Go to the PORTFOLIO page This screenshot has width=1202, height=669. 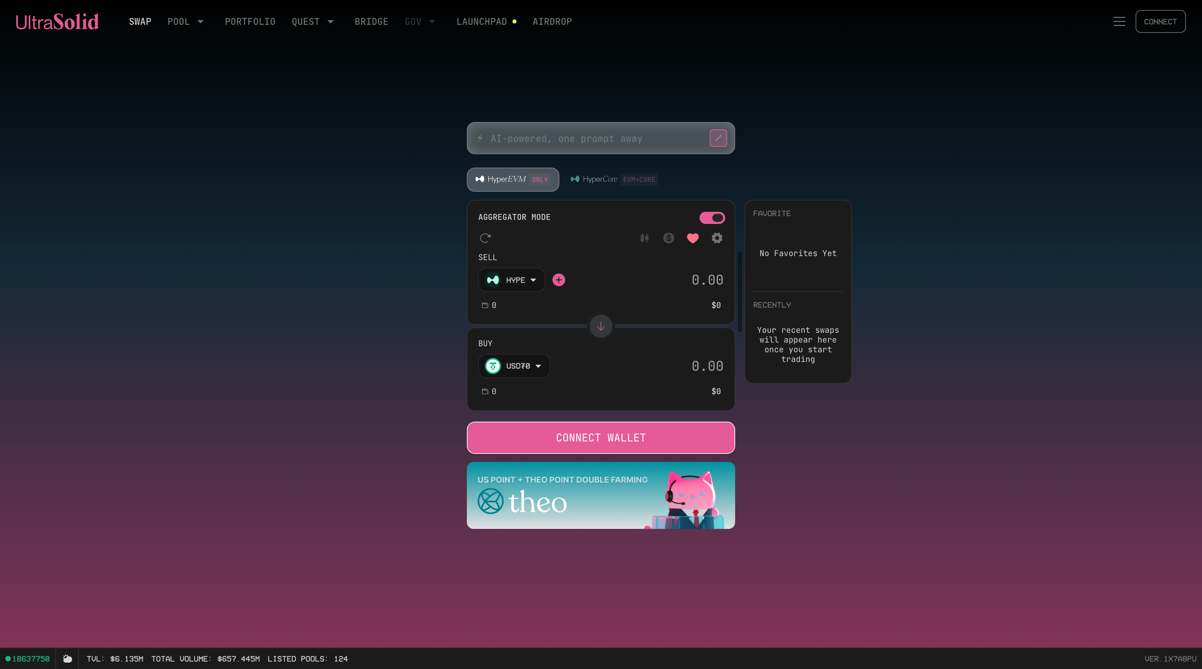coord(250,21)
